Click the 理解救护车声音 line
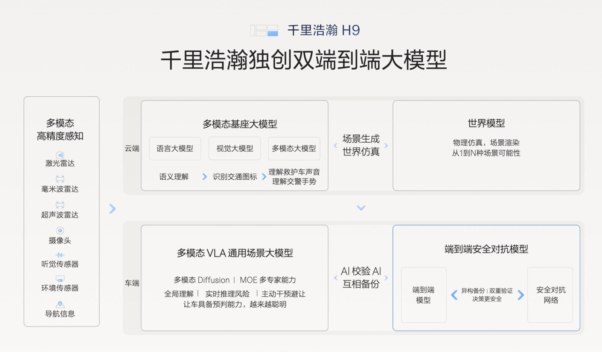 coord(294,172)
